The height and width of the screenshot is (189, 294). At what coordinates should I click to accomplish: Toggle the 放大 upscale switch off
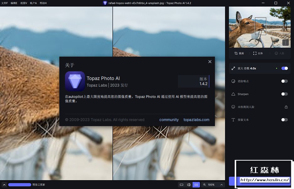point(285,68)
